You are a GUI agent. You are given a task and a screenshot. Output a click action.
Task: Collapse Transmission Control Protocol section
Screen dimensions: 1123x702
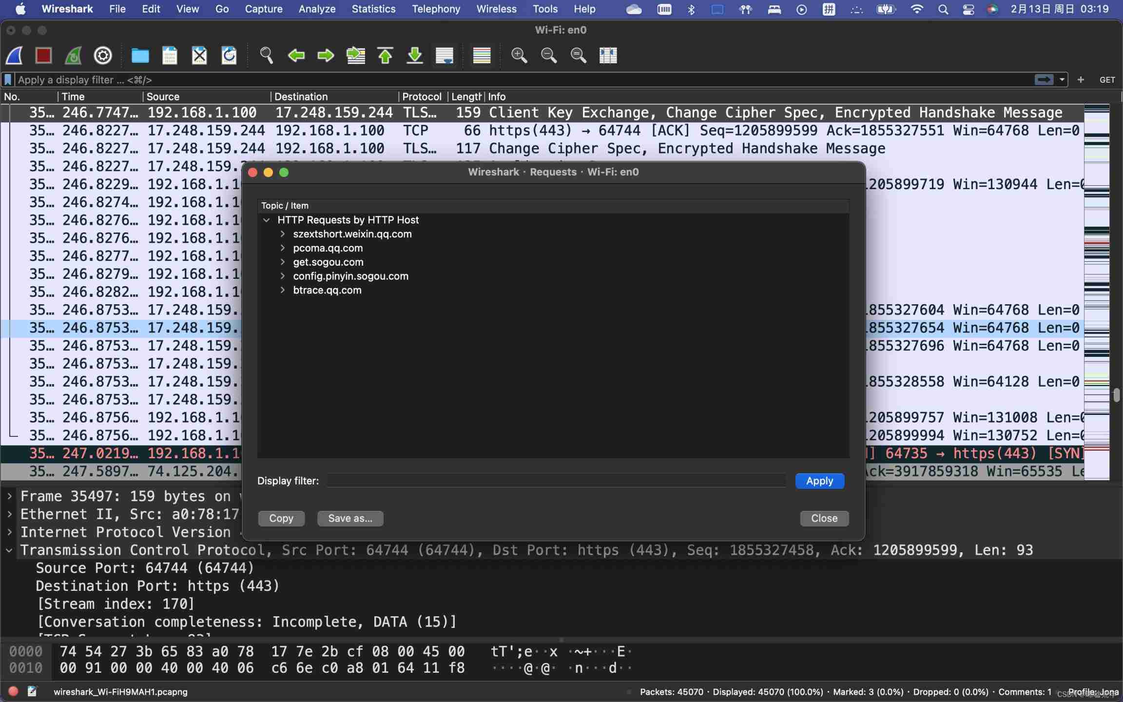pos(9,550)
